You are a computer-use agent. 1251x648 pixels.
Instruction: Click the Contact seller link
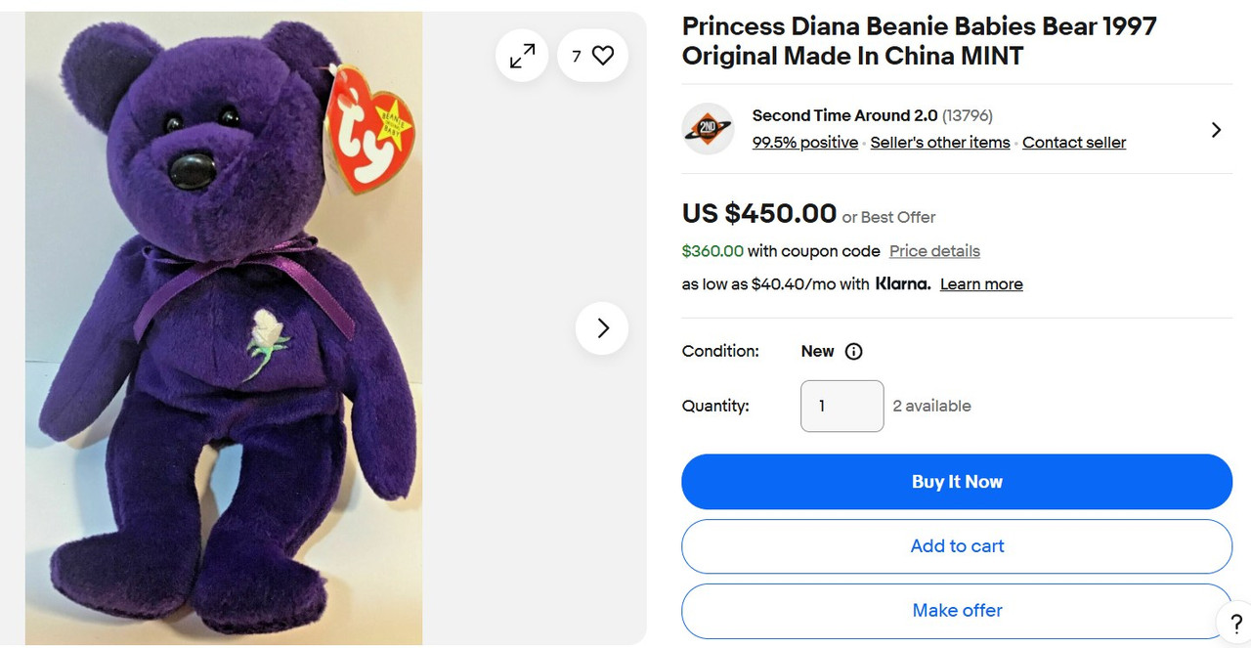pyautogui.click(x=1074, y=143)
